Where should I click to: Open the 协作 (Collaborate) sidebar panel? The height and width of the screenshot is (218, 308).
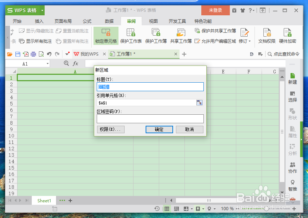point(292,168)
